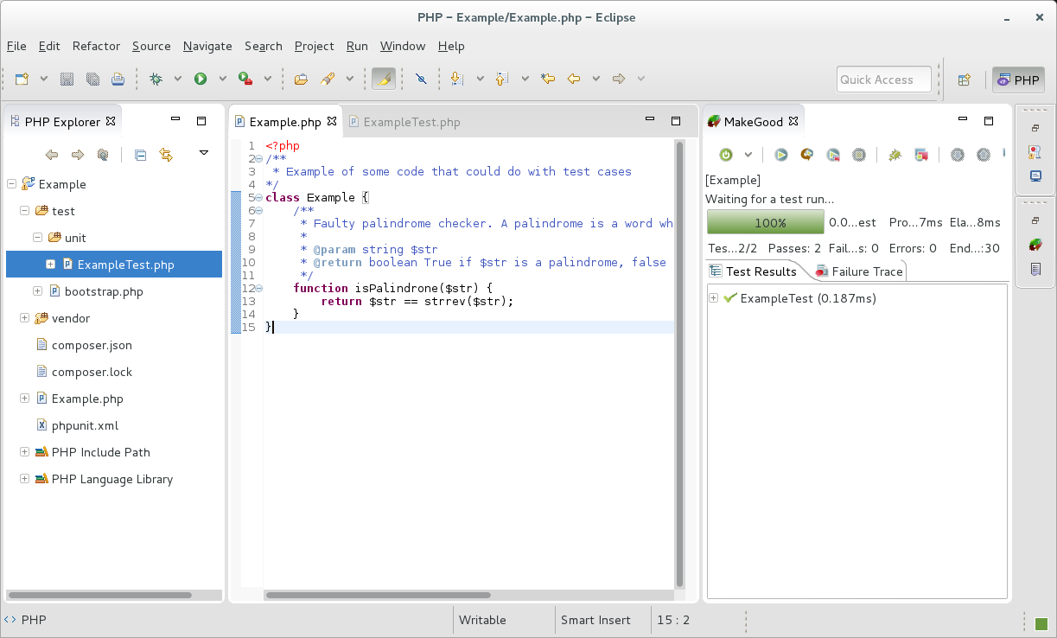Switch to the Failure Trace tab
The height and width of the screenshot is (638, 1057).
[866, 271]
